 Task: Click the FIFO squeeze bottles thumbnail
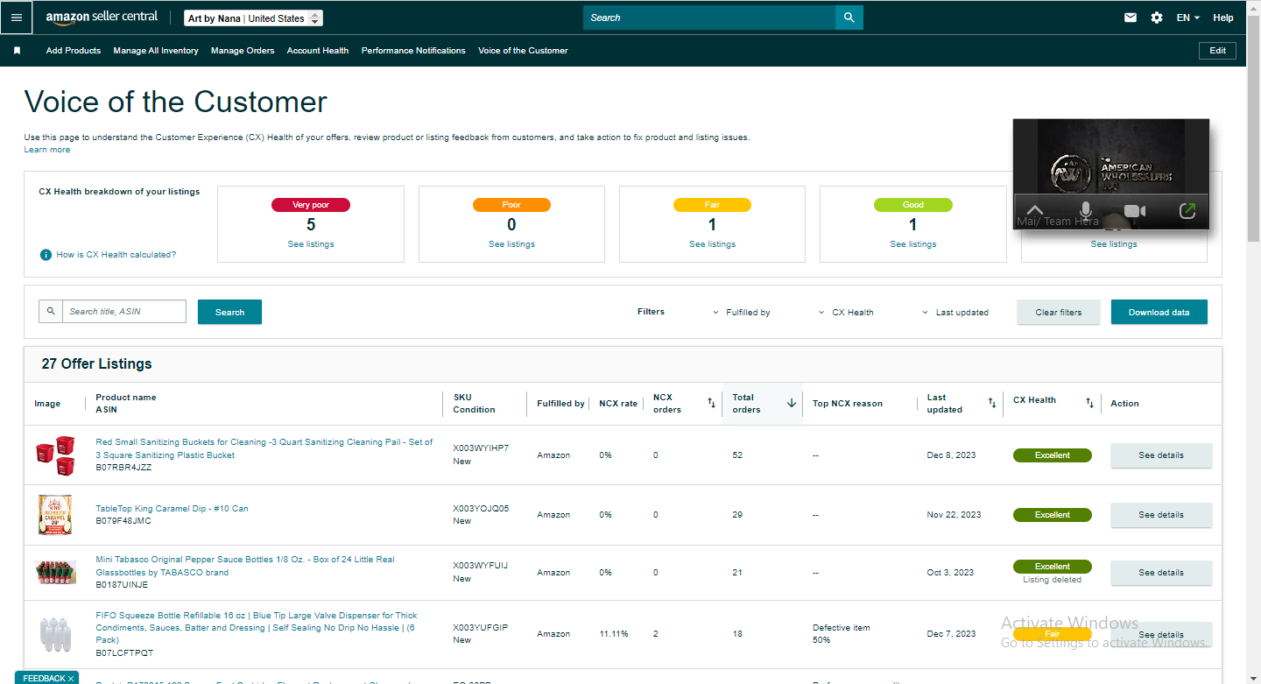(x=54, y=634)
